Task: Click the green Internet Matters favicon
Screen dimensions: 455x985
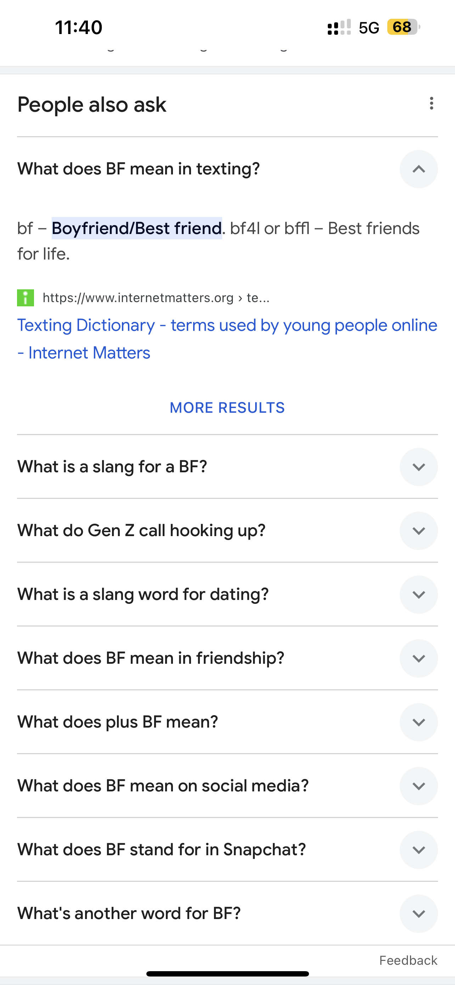Action: [x=26, y=298]
